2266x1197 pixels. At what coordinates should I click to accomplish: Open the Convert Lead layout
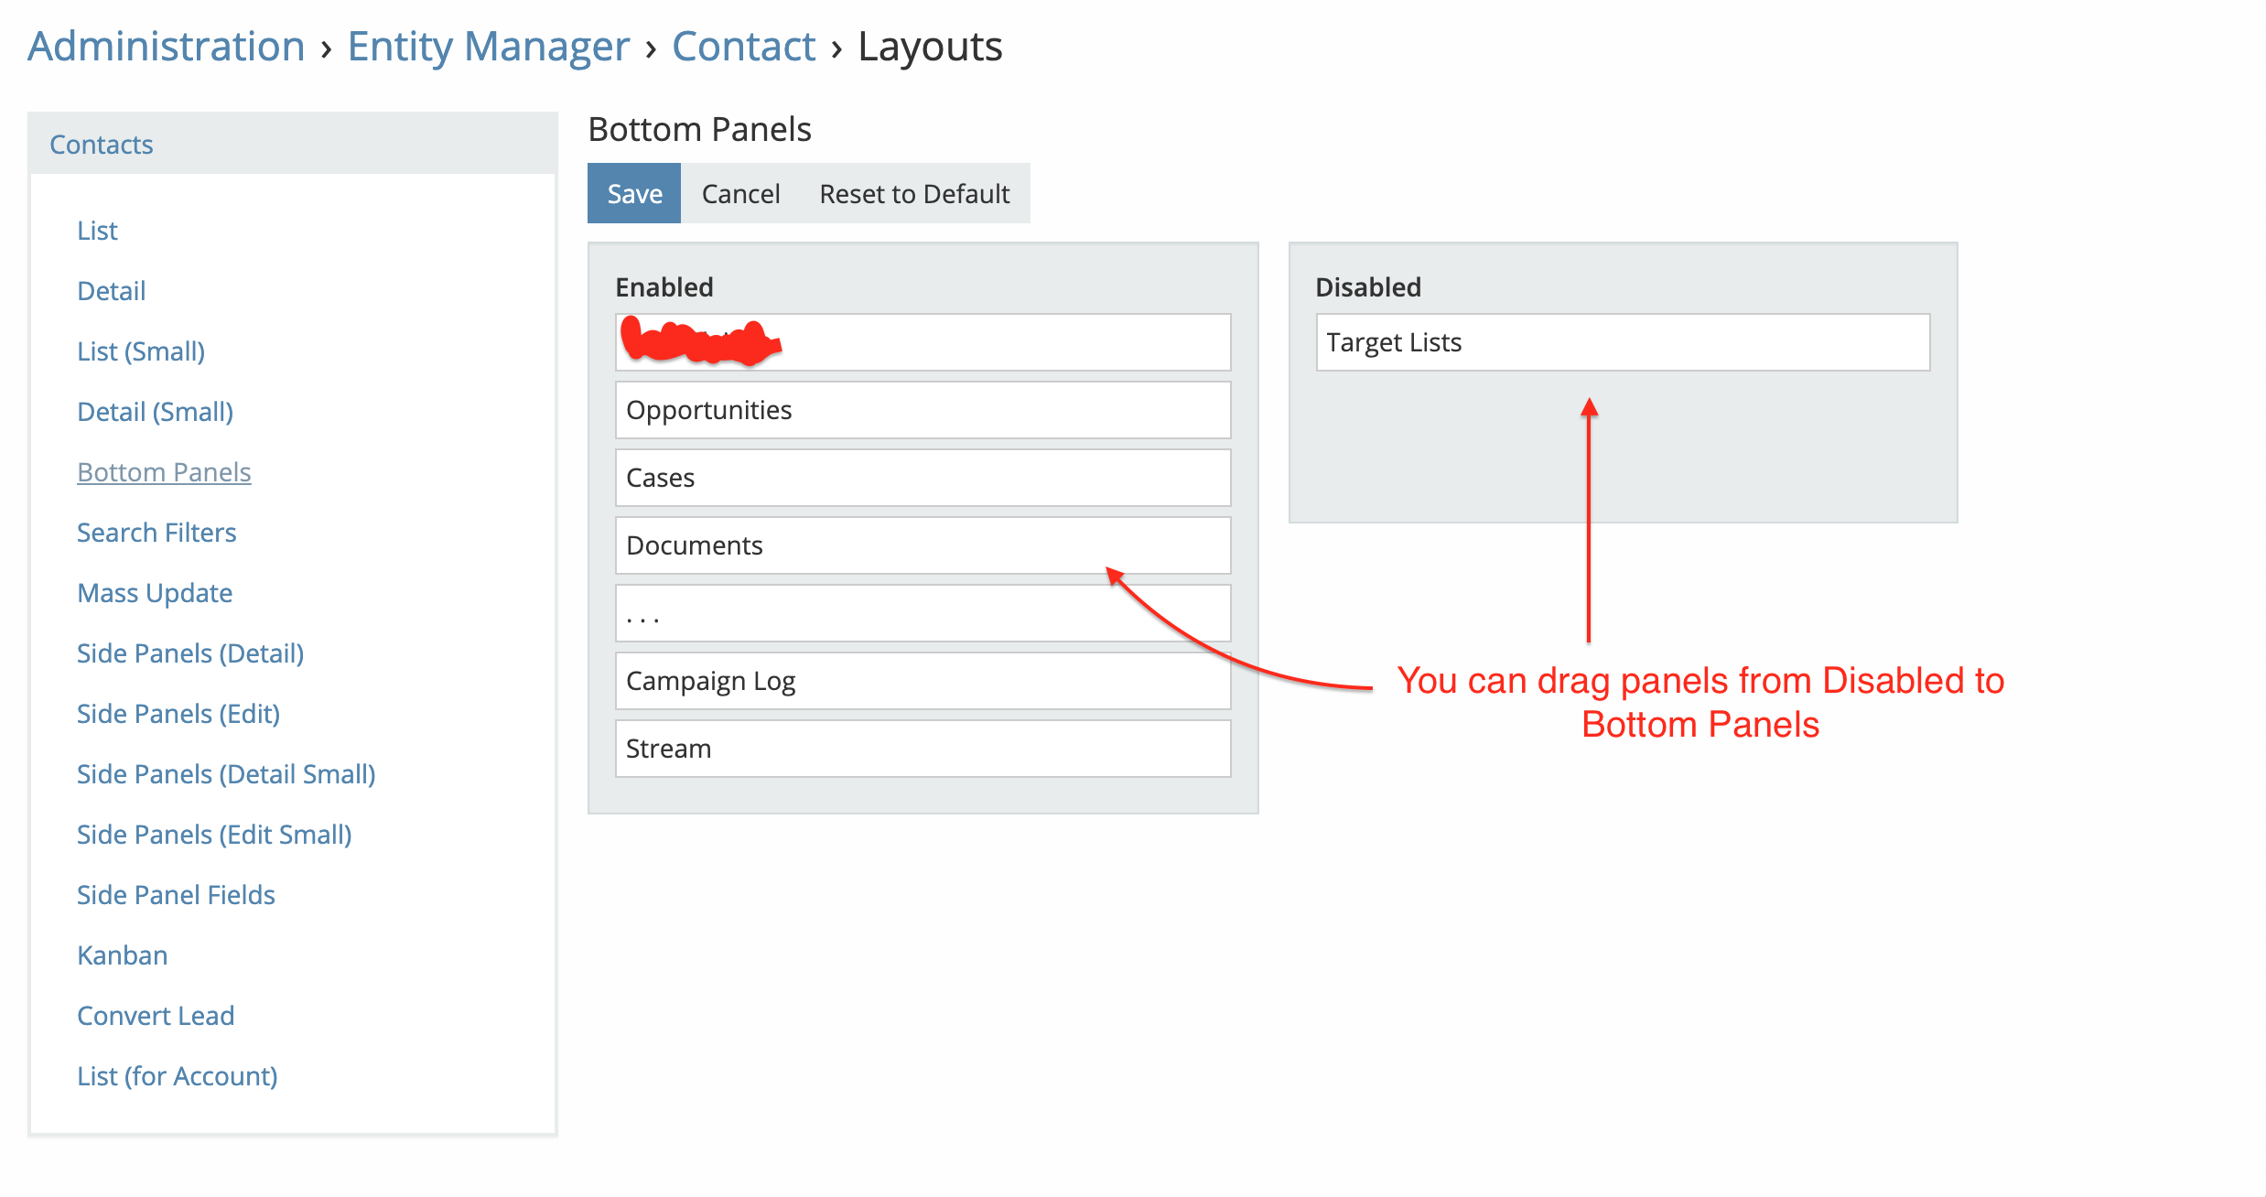156,1016
